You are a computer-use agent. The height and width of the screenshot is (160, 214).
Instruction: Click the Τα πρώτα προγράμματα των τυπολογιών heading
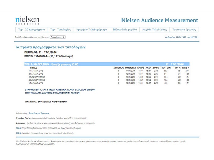(50, 47)
